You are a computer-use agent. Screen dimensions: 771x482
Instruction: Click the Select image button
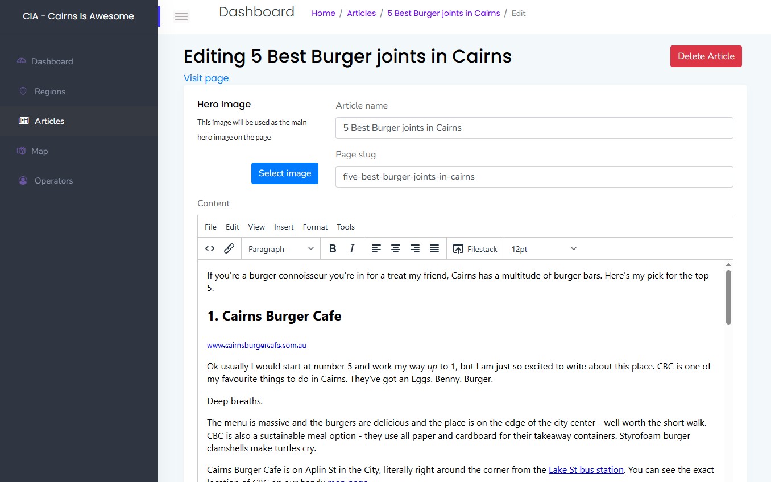click(285, 173)
